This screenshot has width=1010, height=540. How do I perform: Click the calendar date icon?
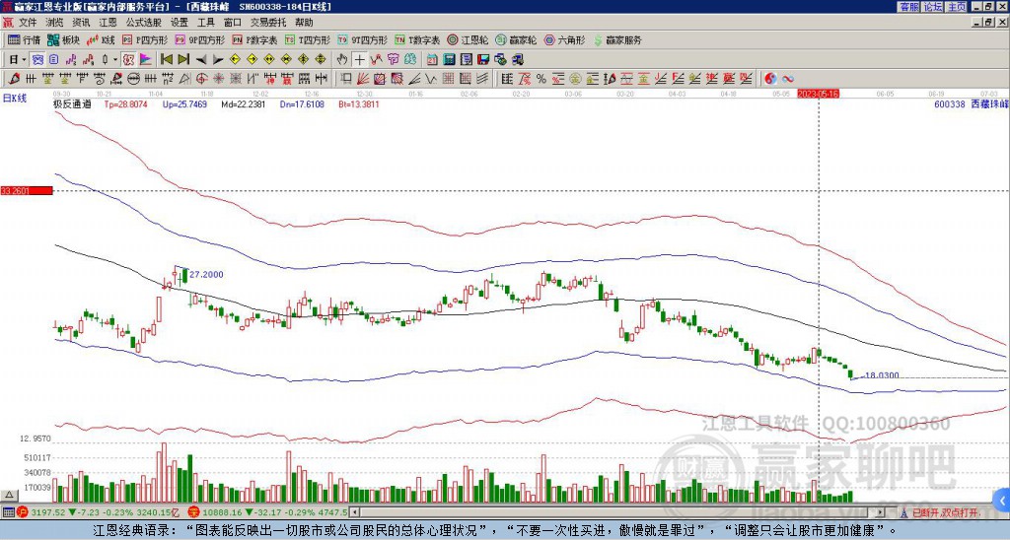tap(432, 59)
